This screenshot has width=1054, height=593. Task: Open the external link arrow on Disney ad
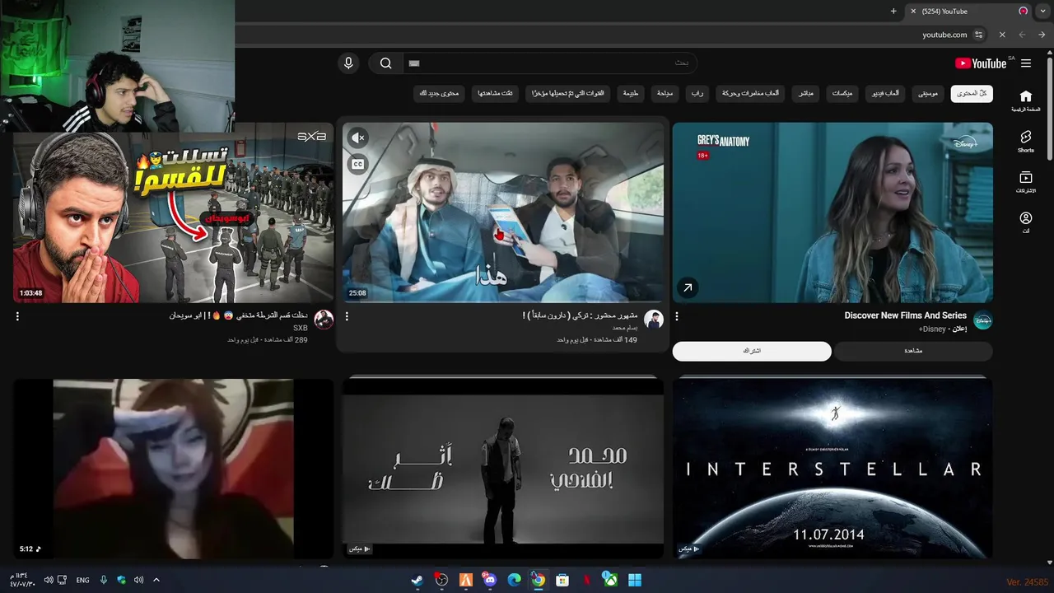(687, 287)
